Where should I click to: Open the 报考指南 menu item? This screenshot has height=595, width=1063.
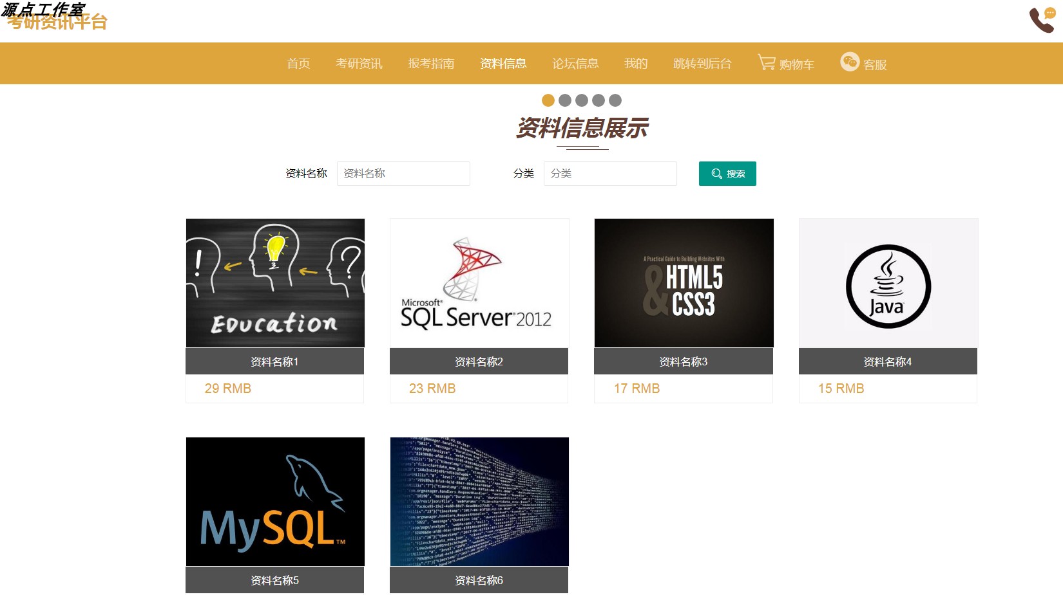[431, 64]
